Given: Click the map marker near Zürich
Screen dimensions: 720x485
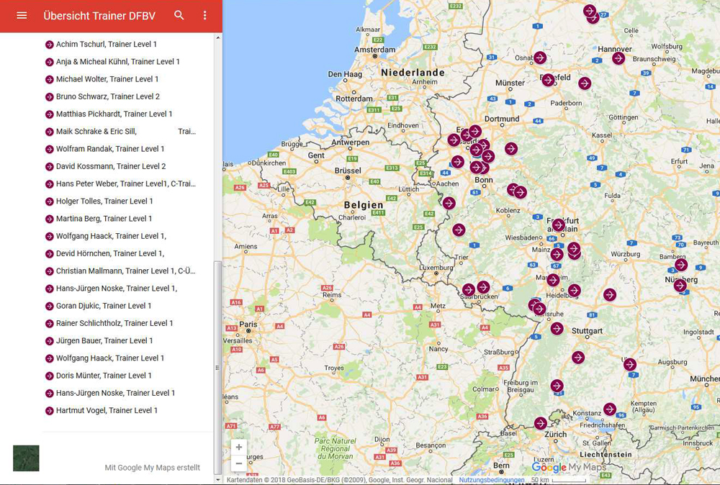Looking at the screenshot, I should [541, 423].
